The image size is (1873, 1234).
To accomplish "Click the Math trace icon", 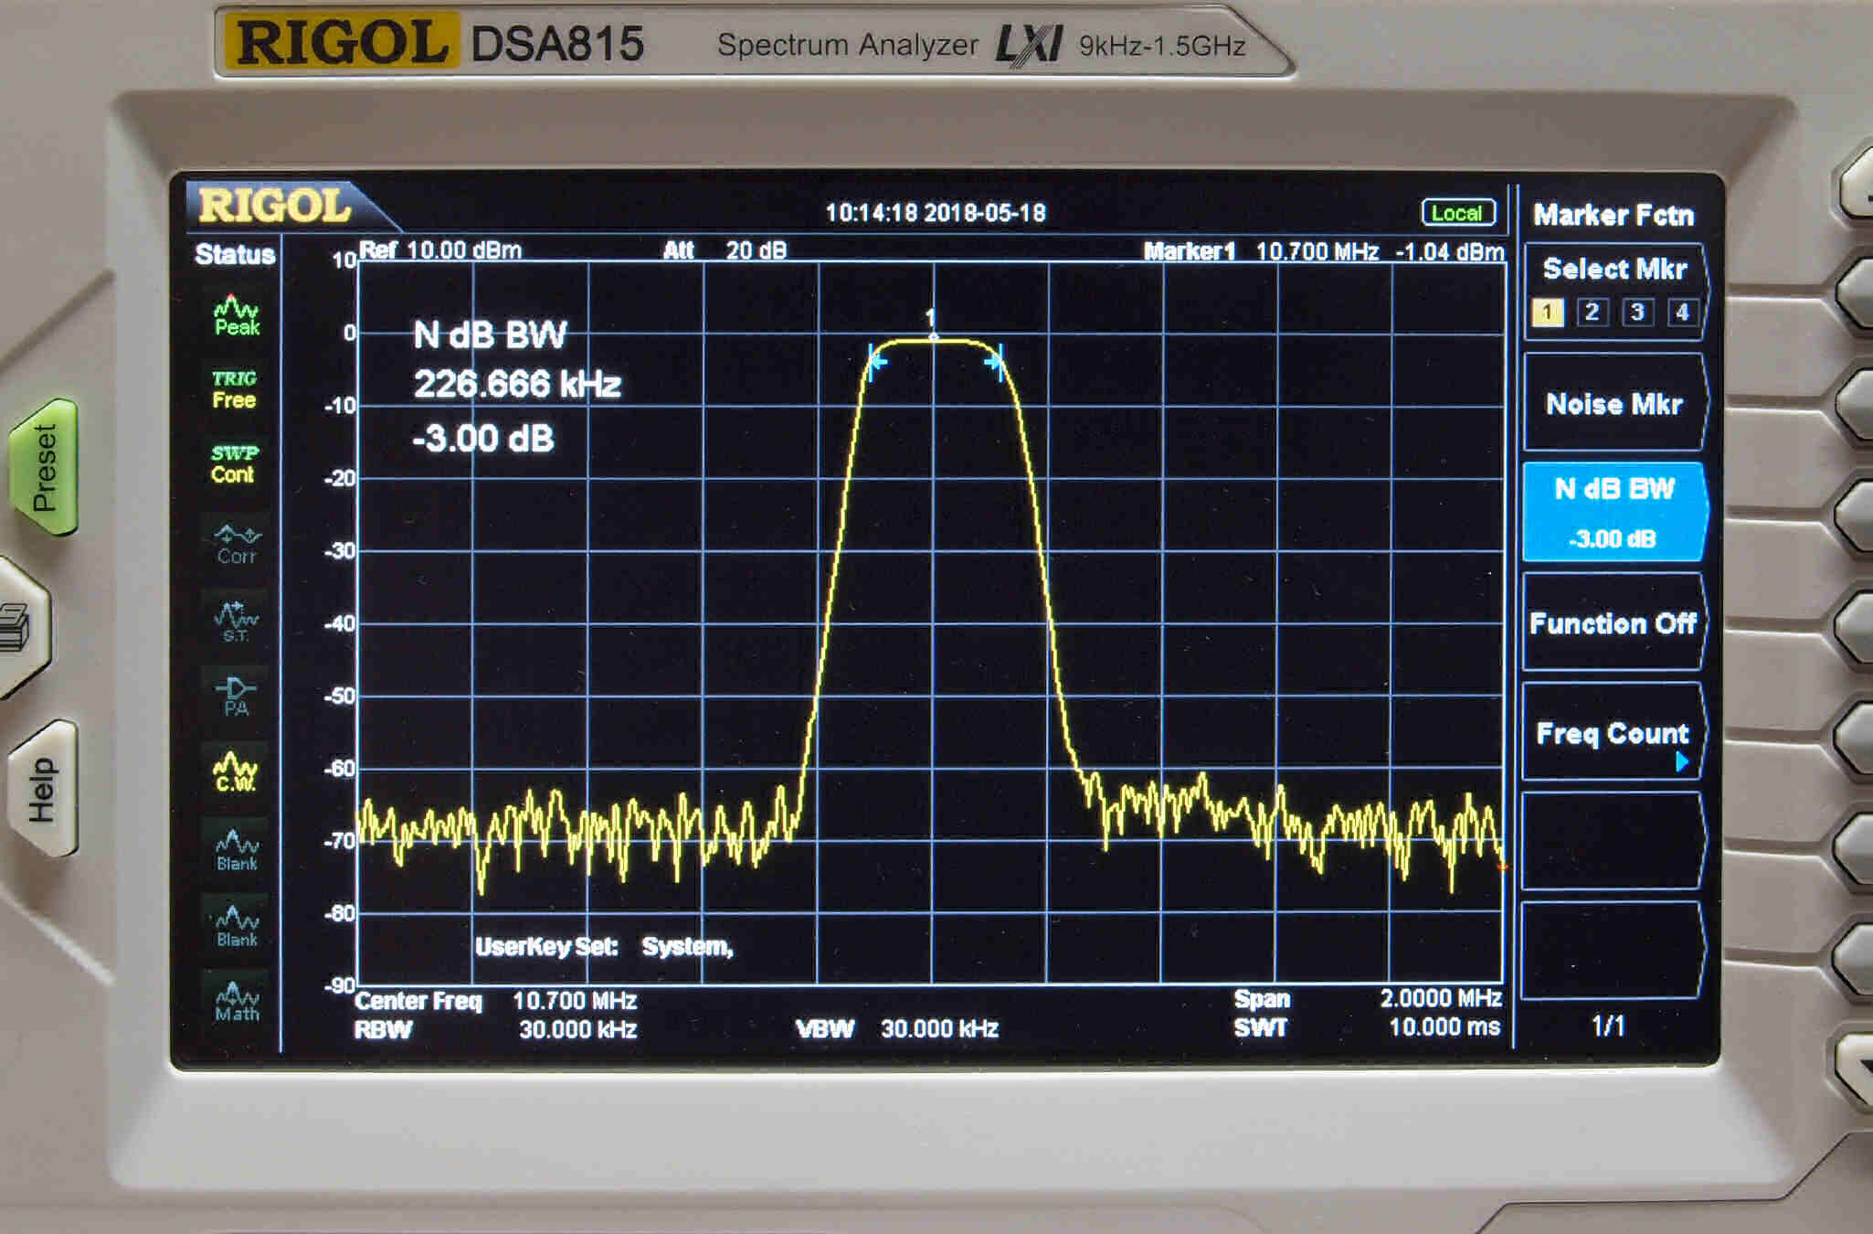I will (x=237, y=1002).
